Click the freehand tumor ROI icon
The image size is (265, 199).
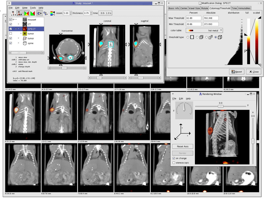pos(25,38)
